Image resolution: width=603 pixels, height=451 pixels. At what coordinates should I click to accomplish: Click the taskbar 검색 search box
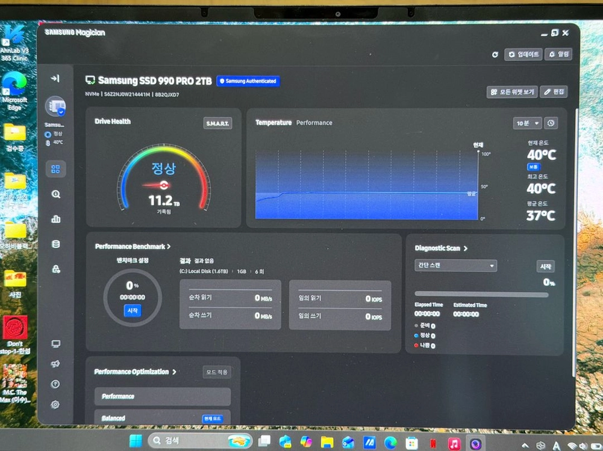(x=200, y=440)
